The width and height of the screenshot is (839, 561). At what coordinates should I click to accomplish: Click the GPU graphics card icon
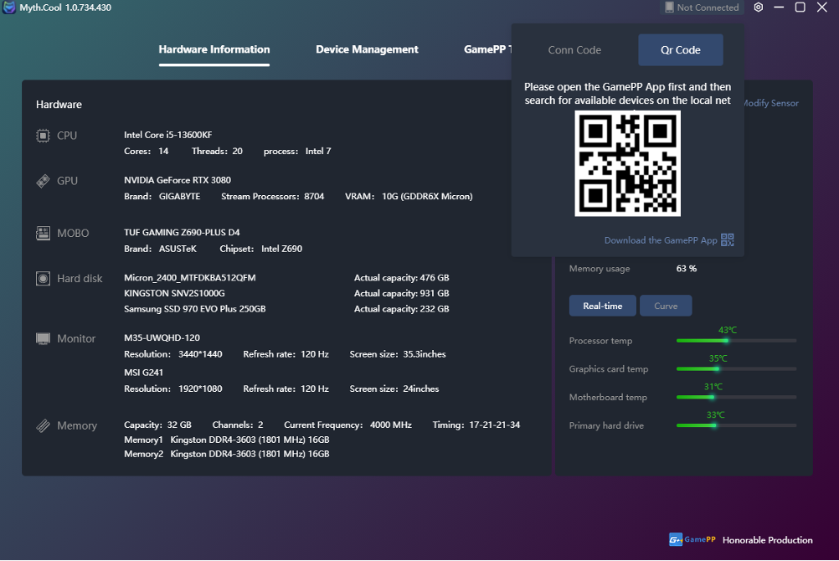[x=43, y=181]
